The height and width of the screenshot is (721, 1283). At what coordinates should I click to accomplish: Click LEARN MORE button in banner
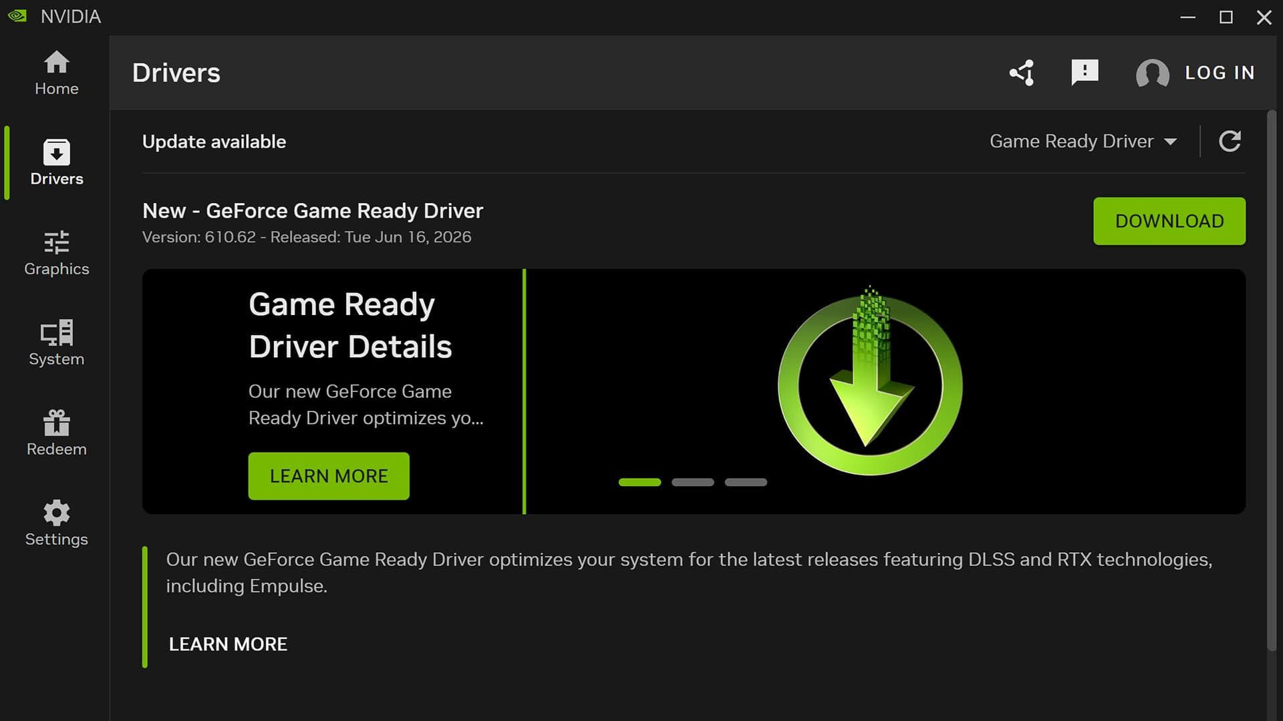(329, 476)
